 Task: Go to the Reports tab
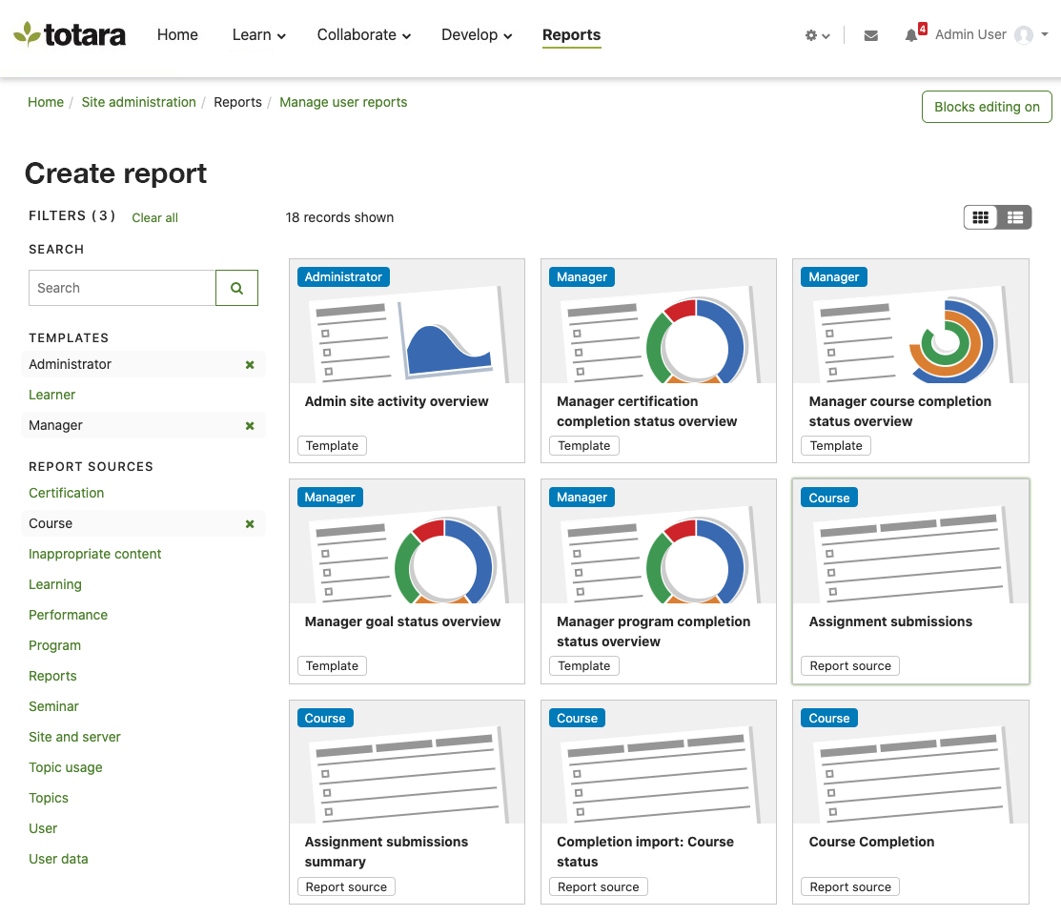[571, 35]
